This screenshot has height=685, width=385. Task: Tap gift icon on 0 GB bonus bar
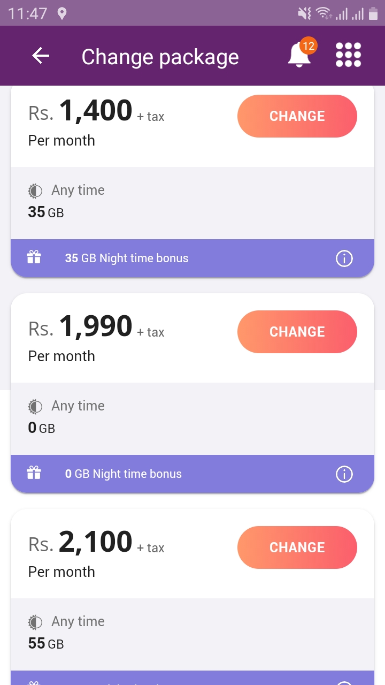point(34,473)
